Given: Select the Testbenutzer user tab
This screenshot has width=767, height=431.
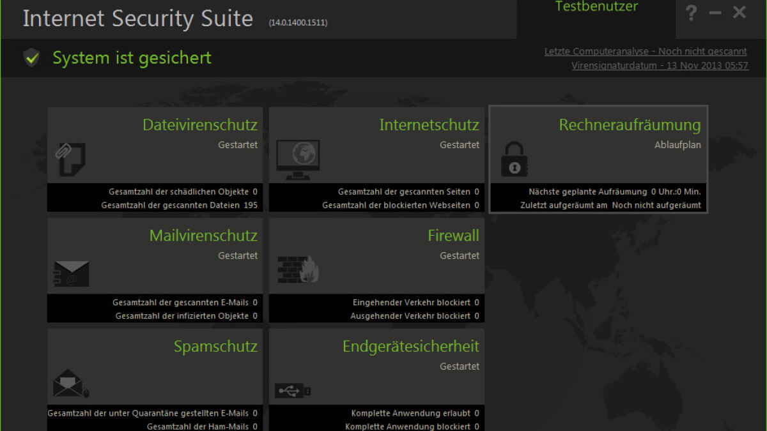Looking at the screenshot, I should coord(596,8).
